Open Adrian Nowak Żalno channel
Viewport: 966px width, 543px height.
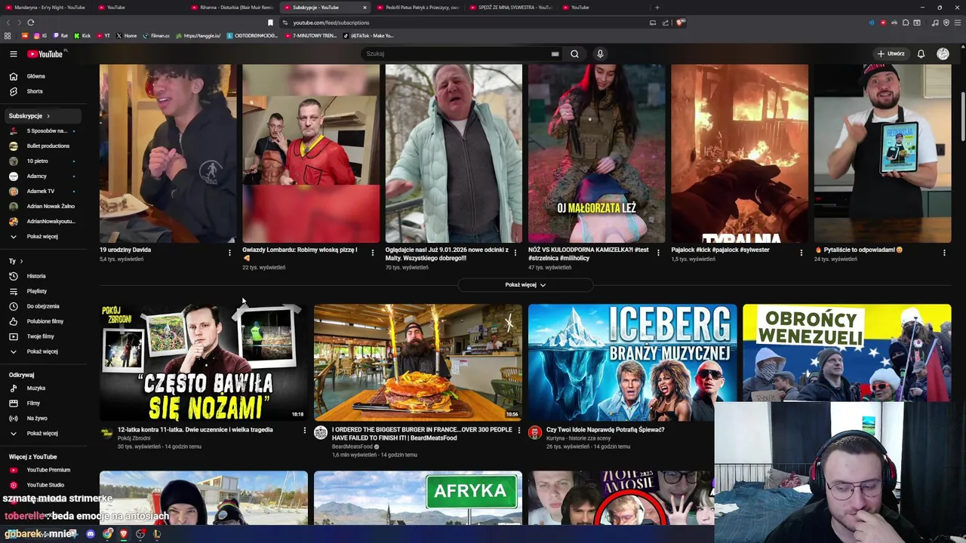42,206
